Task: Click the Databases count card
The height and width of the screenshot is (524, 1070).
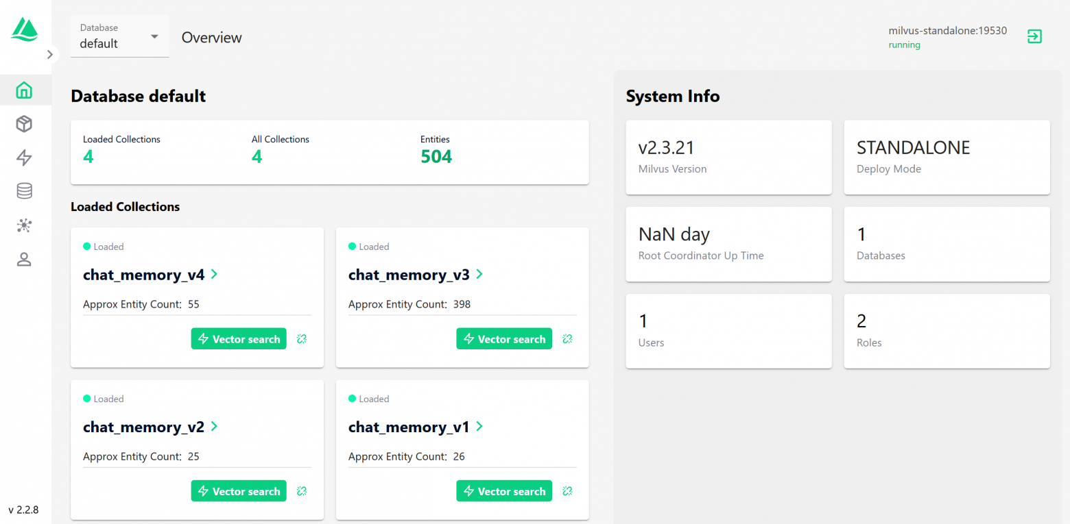Action: 947,245
